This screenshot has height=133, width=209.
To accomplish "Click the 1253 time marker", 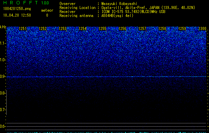I will point(63,29).
